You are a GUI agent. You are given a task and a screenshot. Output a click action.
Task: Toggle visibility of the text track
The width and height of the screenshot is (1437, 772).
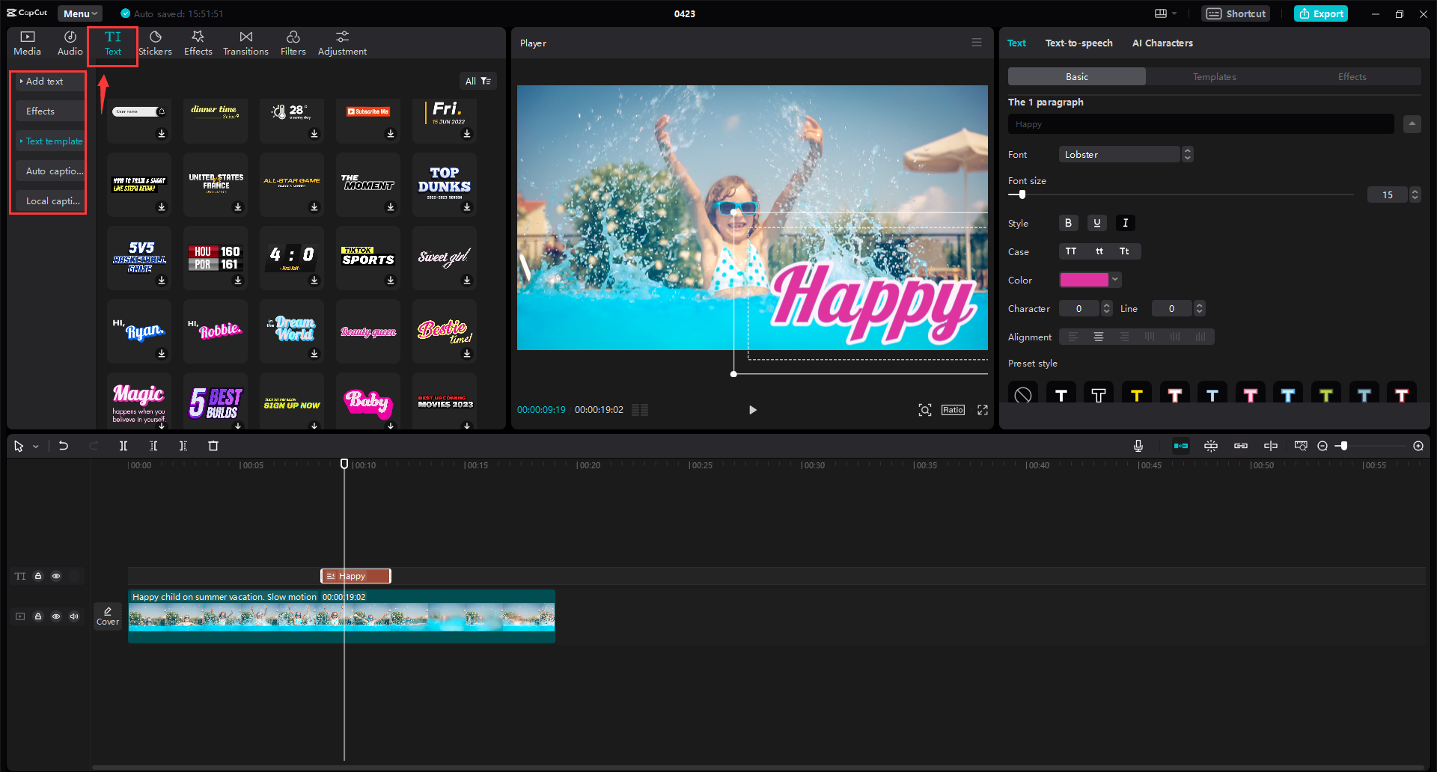(x=56, y=576)
